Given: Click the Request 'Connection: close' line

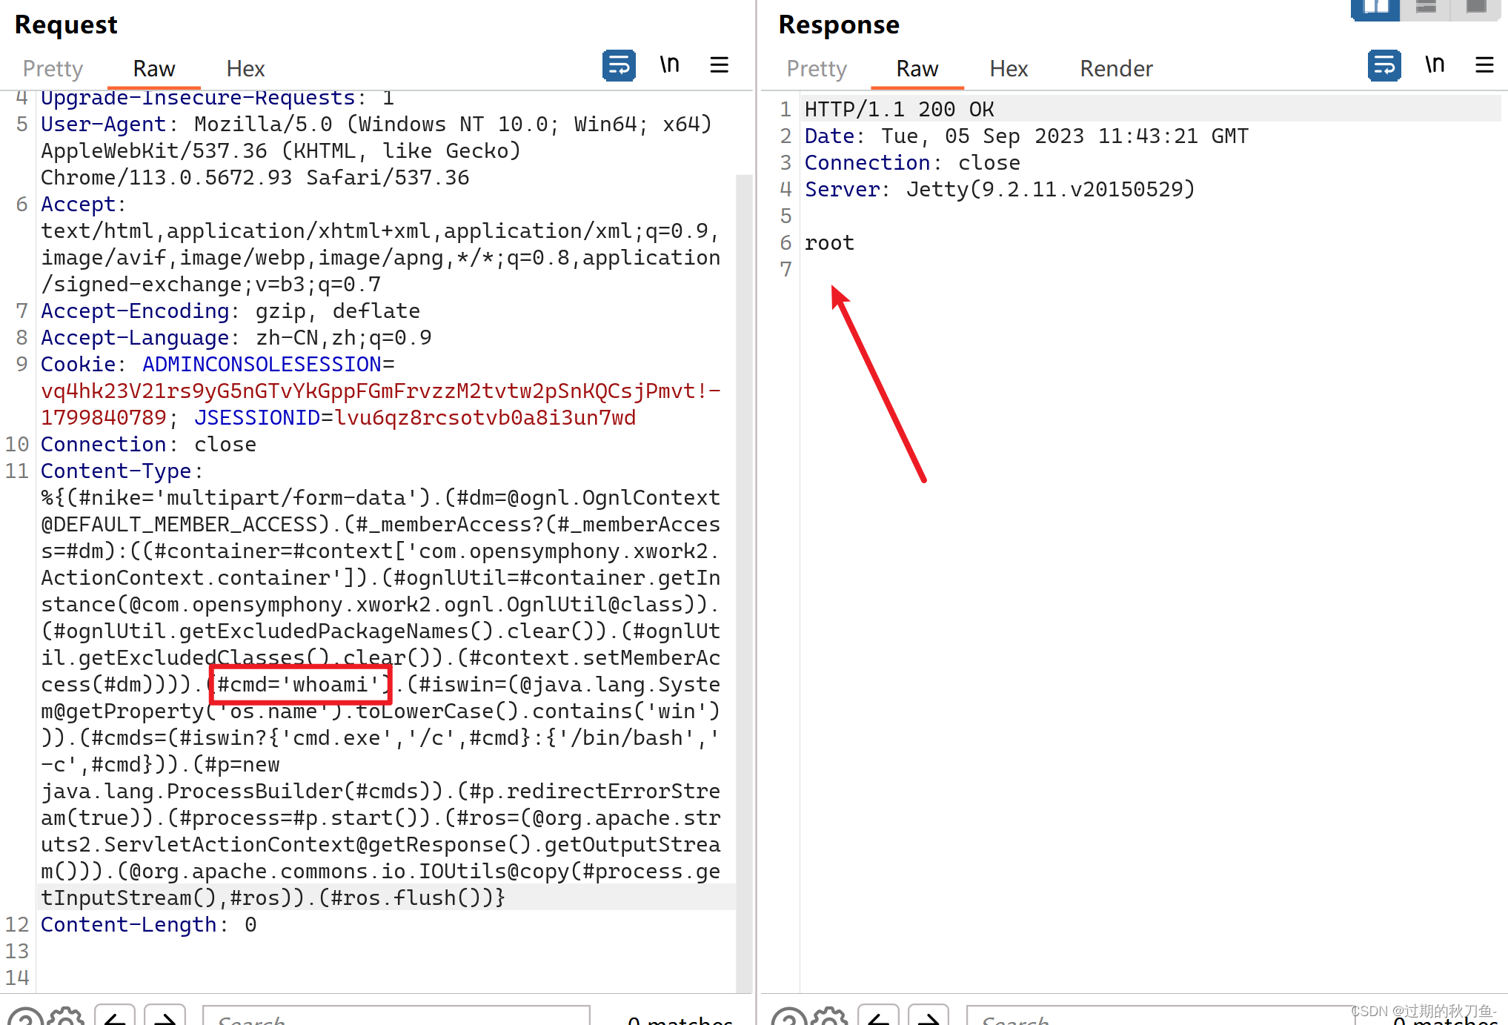Looking at the screenshot, I should click(149, 445).
